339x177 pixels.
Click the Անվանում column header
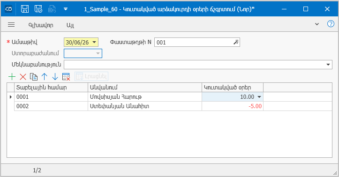click(x=145, y=88)
